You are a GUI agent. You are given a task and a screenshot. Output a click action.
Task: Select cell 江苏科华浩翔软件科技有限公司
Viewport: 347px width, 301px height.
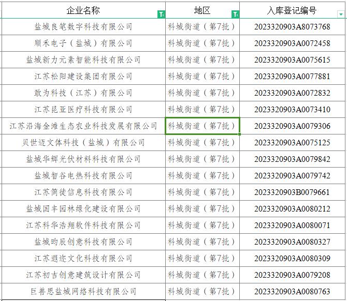83,225
